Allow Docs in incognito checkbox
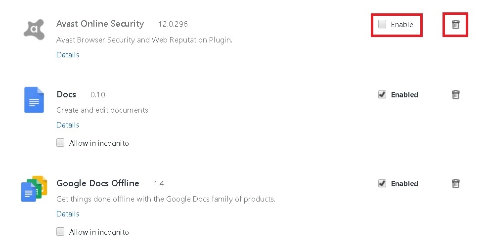The height and width of the screenshot is (251, 487). 60,143
